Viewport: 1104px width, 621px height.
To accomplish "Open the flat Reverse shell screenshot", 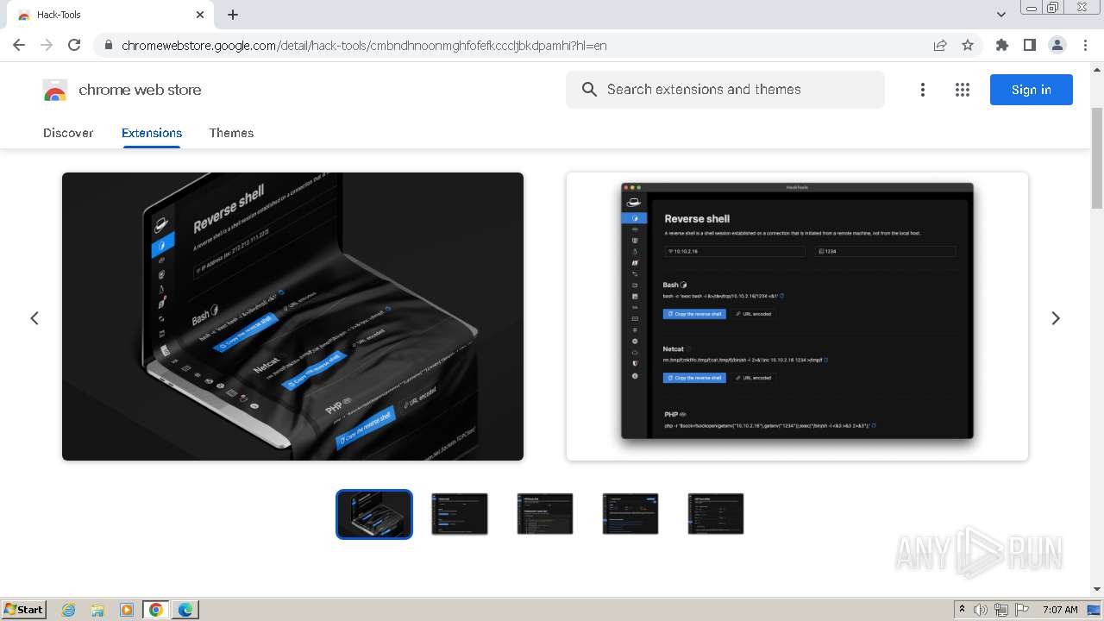I will point(797,317).
